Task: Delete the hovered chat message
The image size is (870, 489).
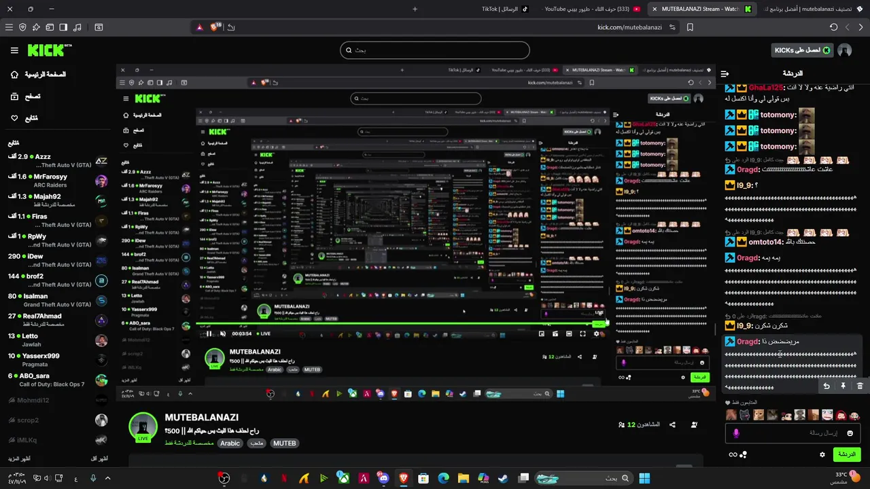Action: pyautogui.click(x=859, y=386)
